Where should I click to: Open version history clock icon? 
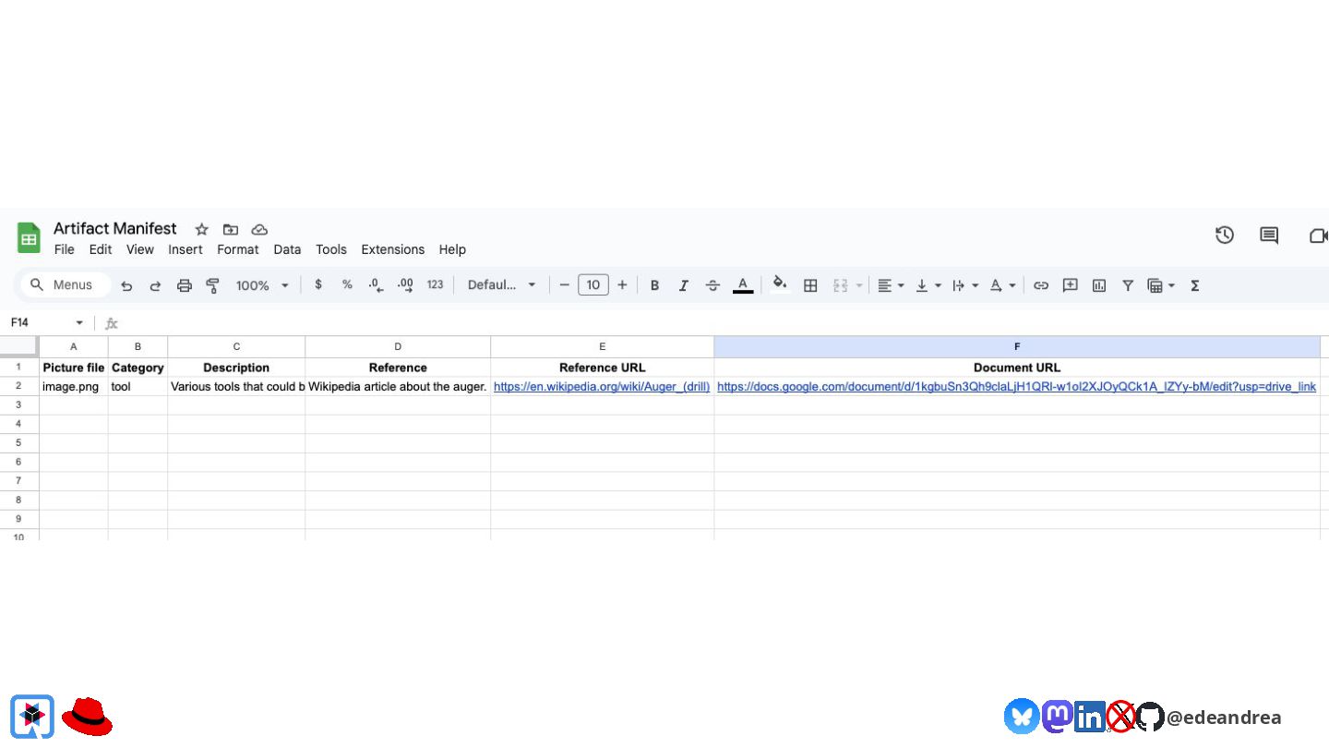coord(1225,235)
